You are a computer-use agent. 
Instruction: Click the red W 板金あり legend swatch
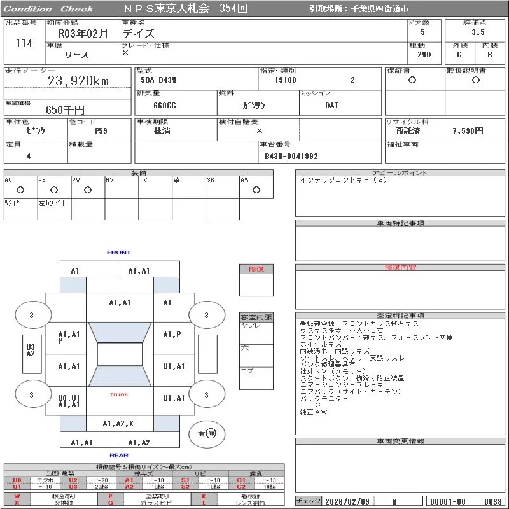[17, 496]
